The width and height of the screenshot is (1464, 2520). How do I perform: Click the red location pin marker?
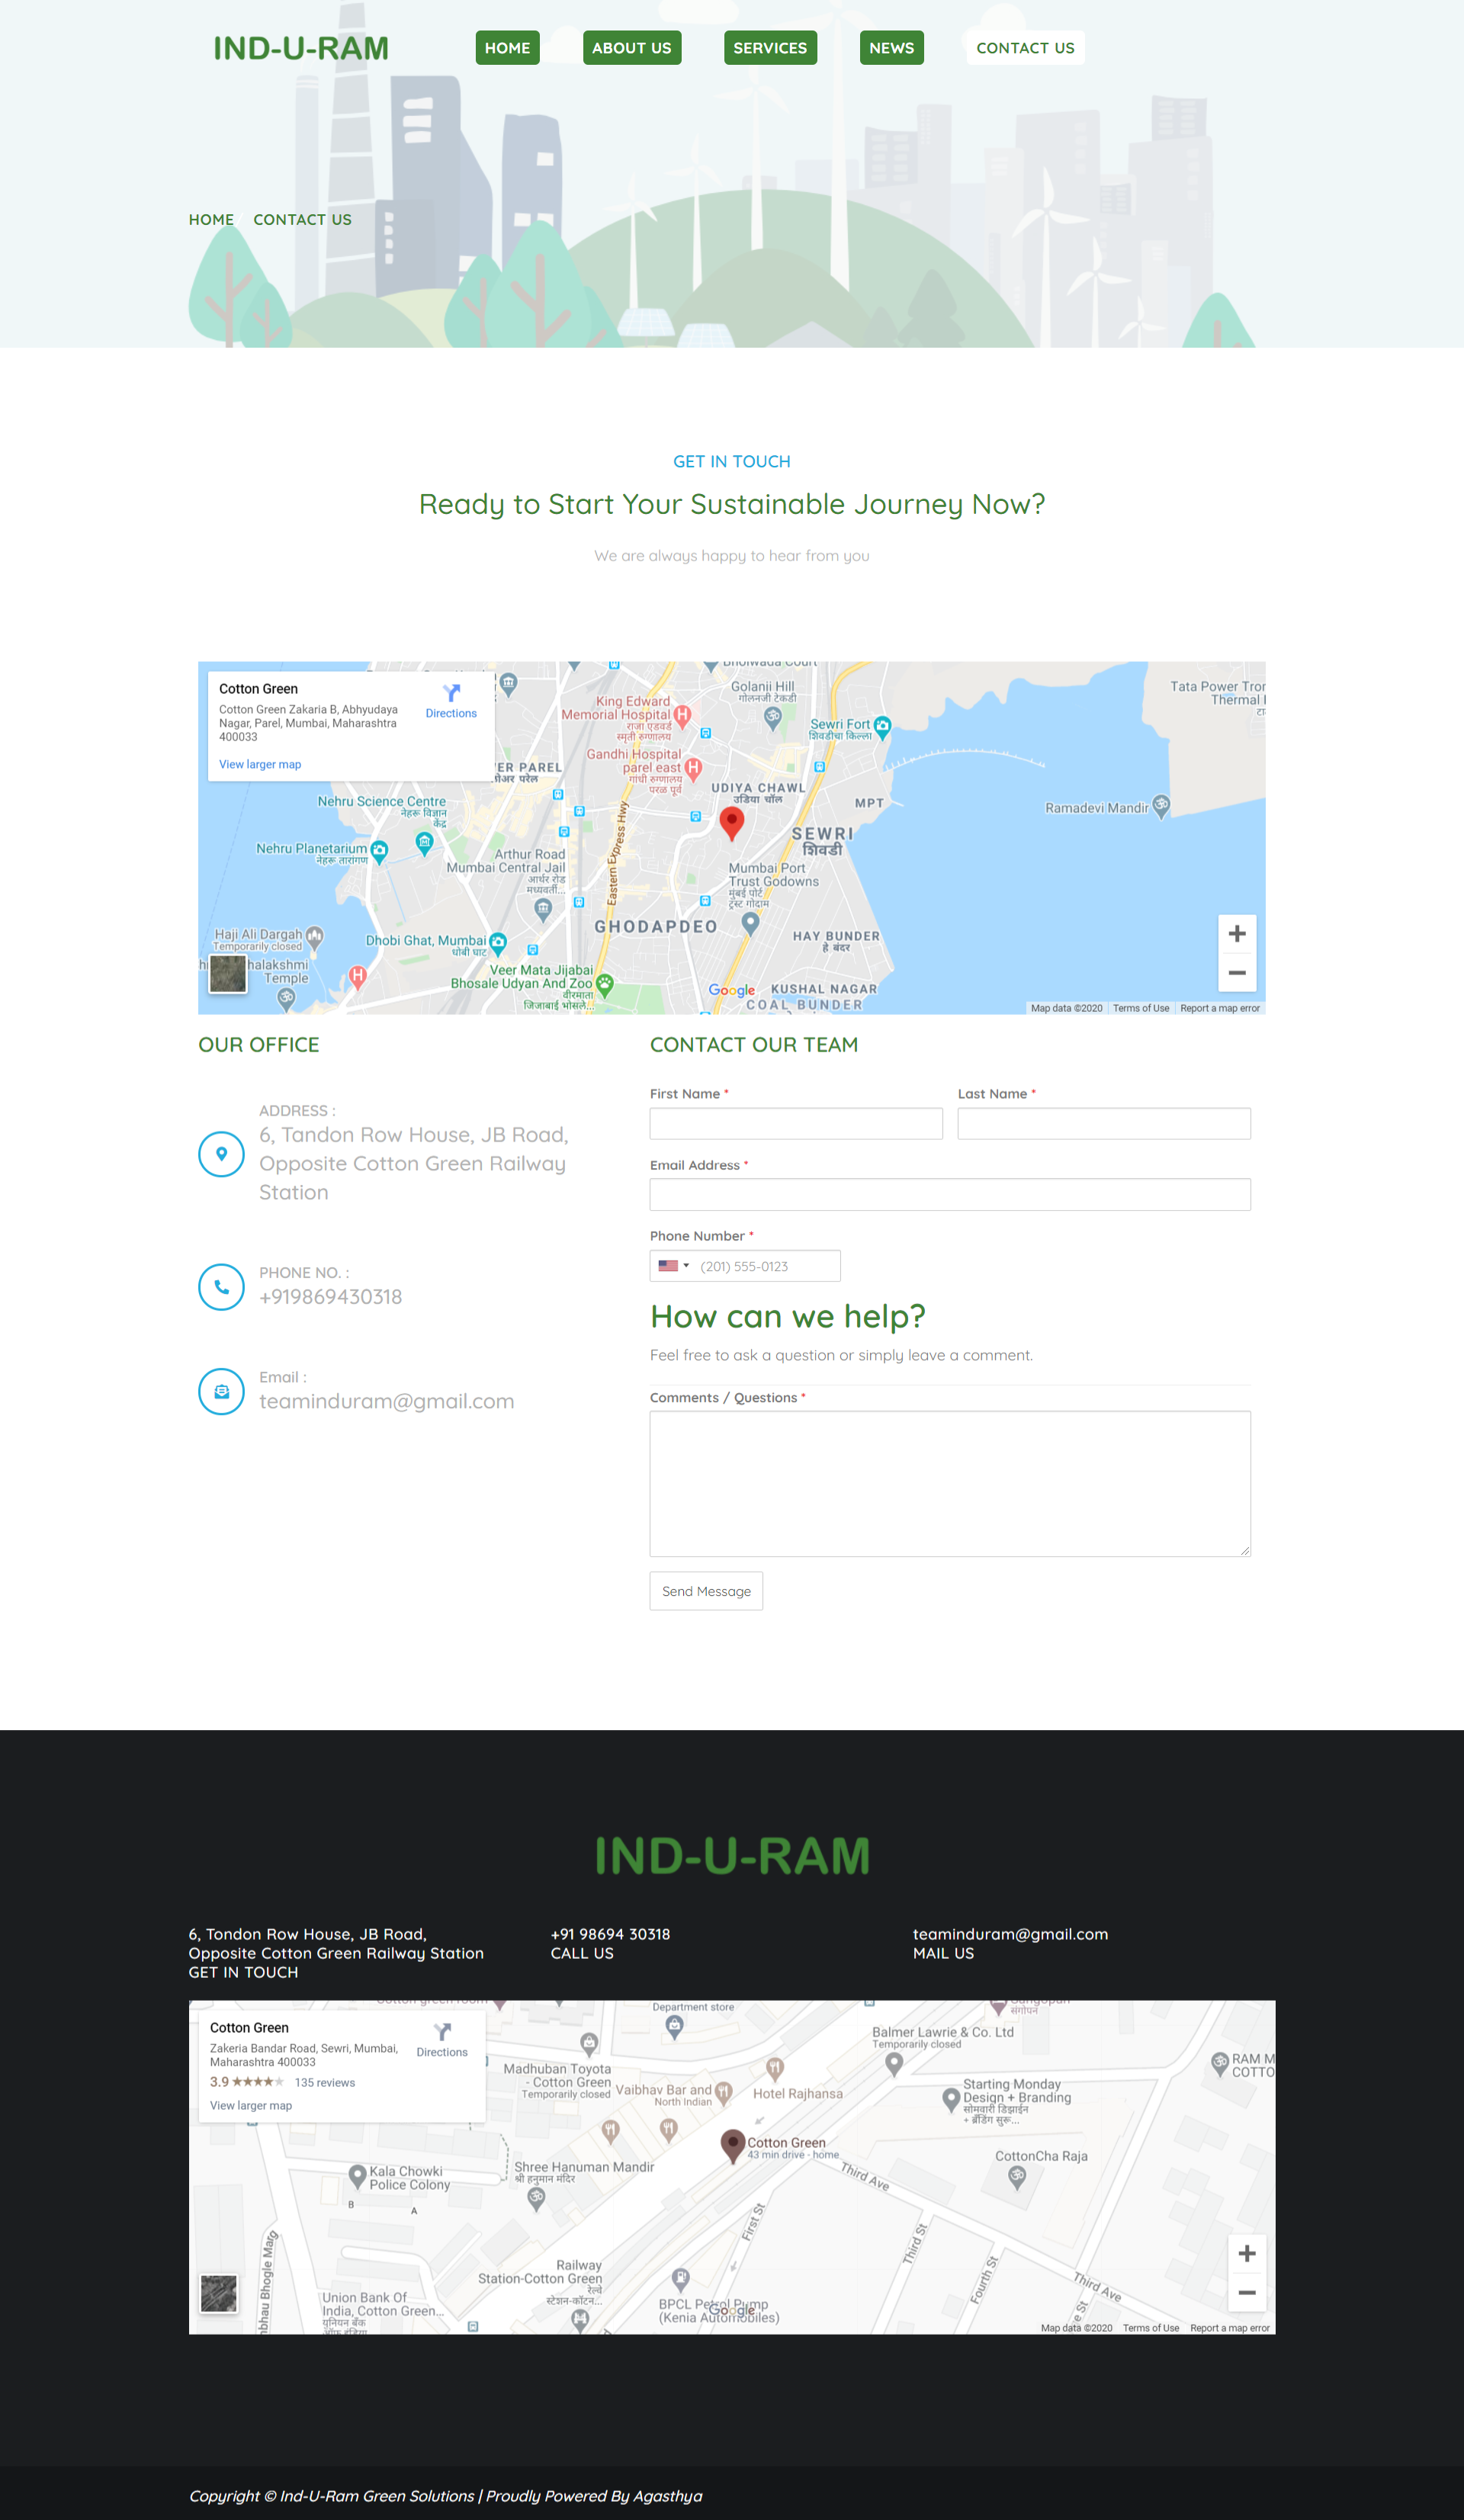[x=732, y=822]
